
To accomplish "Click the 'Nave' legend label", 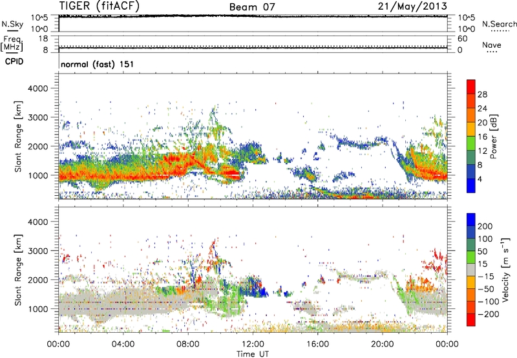I will pyautogui.click(x=491, y=45).
